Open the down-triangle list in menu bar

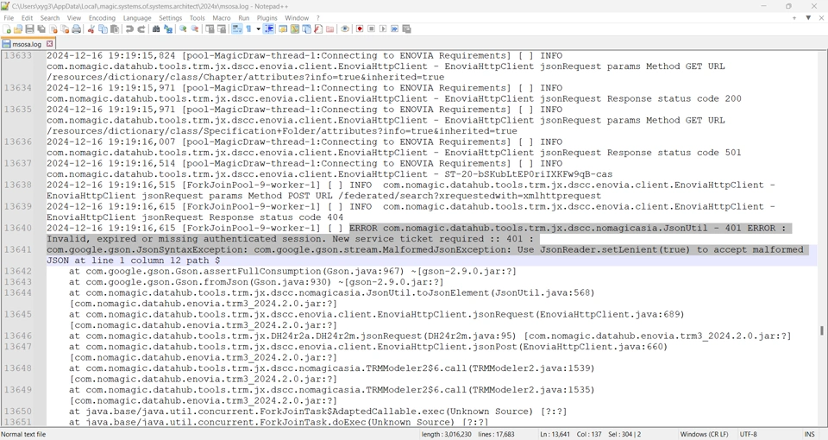(808, 18)
